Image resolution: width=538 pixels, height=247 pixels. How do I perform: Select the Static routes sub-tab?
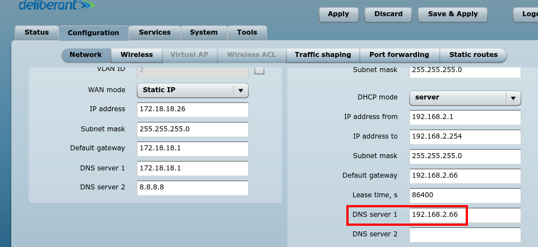(x=473, y=55)
